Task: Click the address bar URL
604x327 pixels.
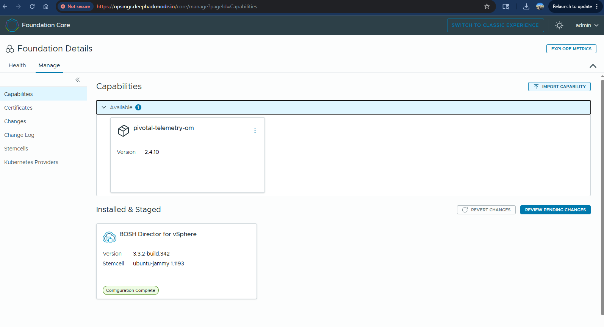Action: point(177,6)
